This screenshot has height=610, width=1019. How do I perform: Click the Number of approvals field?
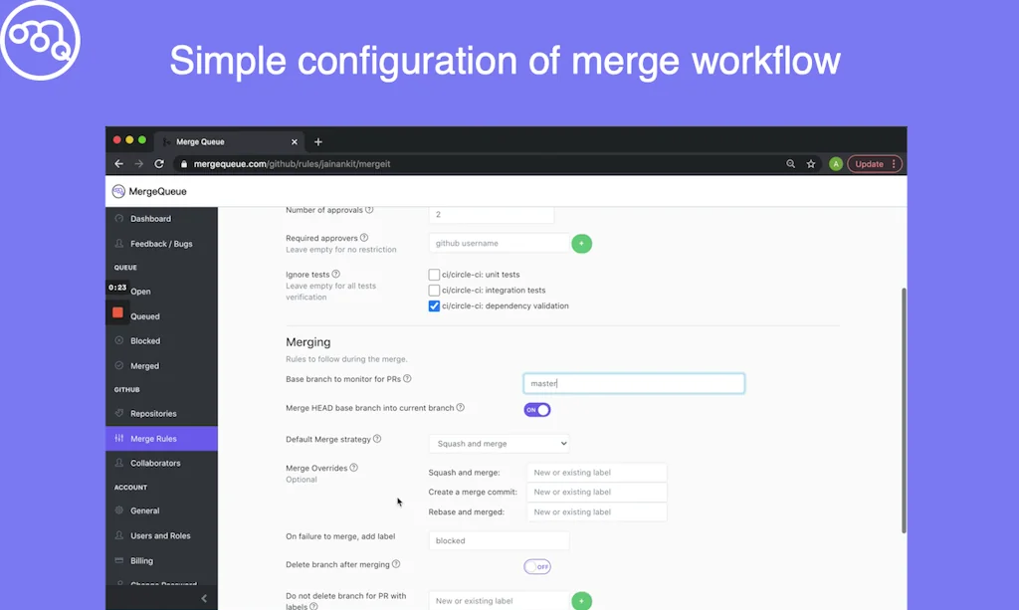point(492,214)
